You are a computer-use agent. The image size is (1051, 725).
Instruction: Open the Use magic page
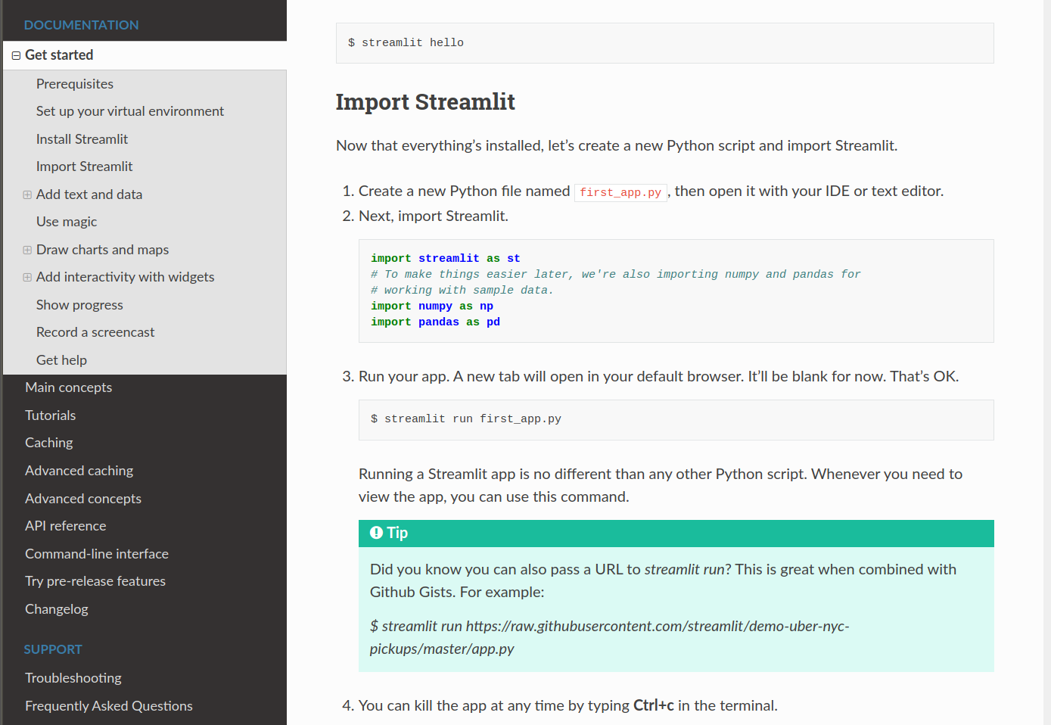66,221
